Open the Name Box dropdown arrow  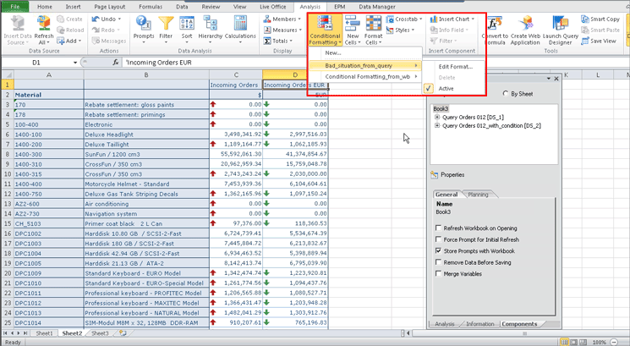(75, 63)
